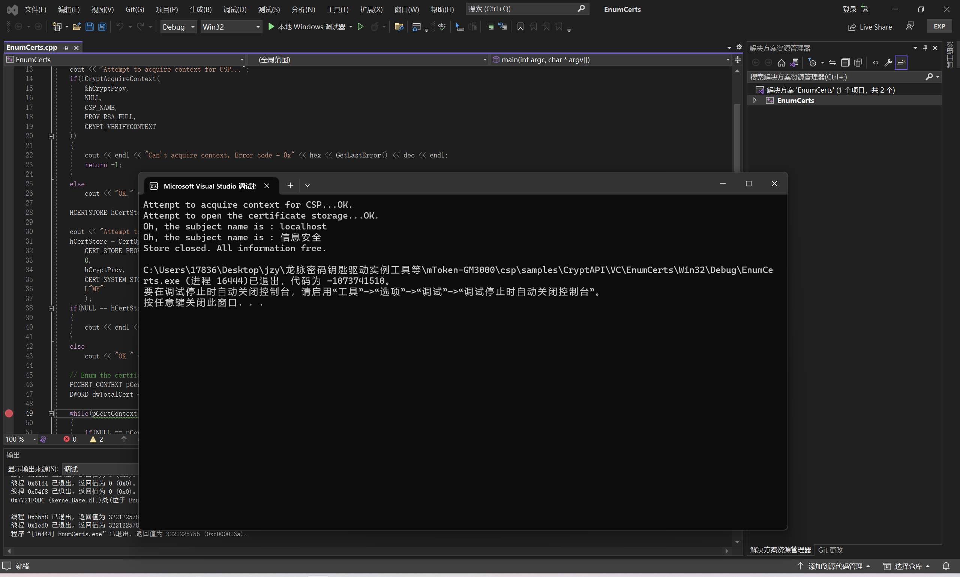Toggle the Preview Selected Items button
This screenshot has width=960, height=577.
(x=901, y=63)
